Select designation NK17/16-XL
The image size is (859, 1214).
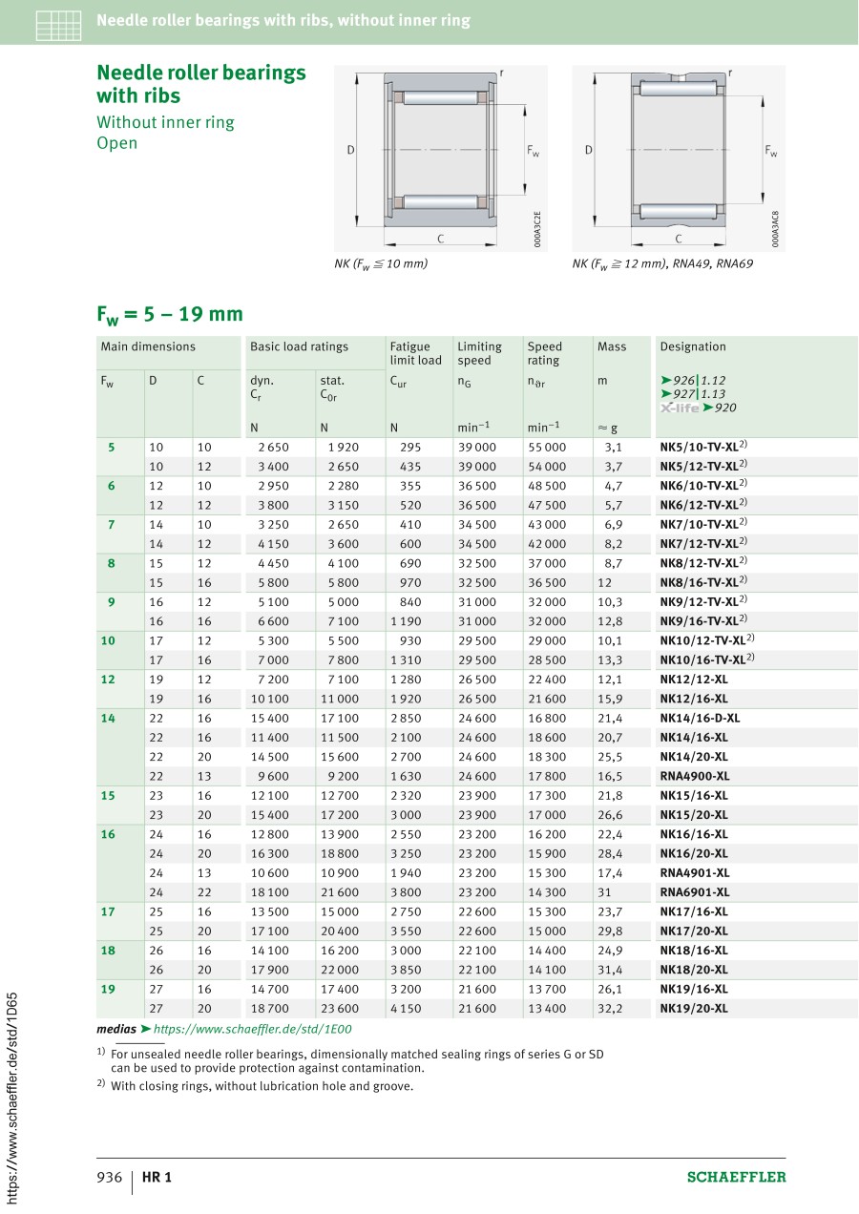[694, 911]
